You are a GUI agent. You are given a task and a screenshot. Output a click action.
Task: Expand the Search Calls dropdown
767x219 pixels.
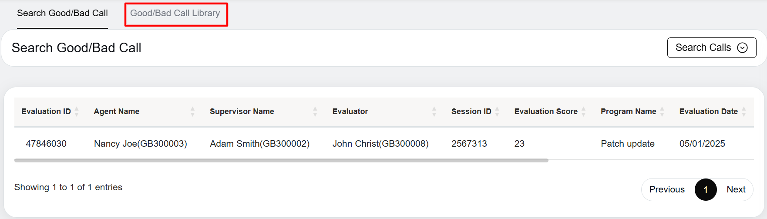point(703,47)
